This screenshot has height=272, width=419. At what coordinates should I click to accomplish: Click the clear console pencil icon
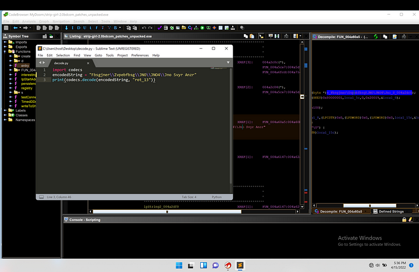pos(411,220)
